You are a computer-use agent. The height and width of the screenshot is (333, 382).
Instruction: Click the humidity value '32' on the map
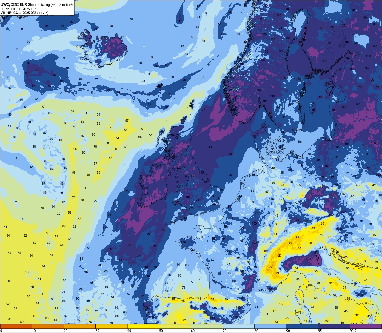click(x=330, y=283)
